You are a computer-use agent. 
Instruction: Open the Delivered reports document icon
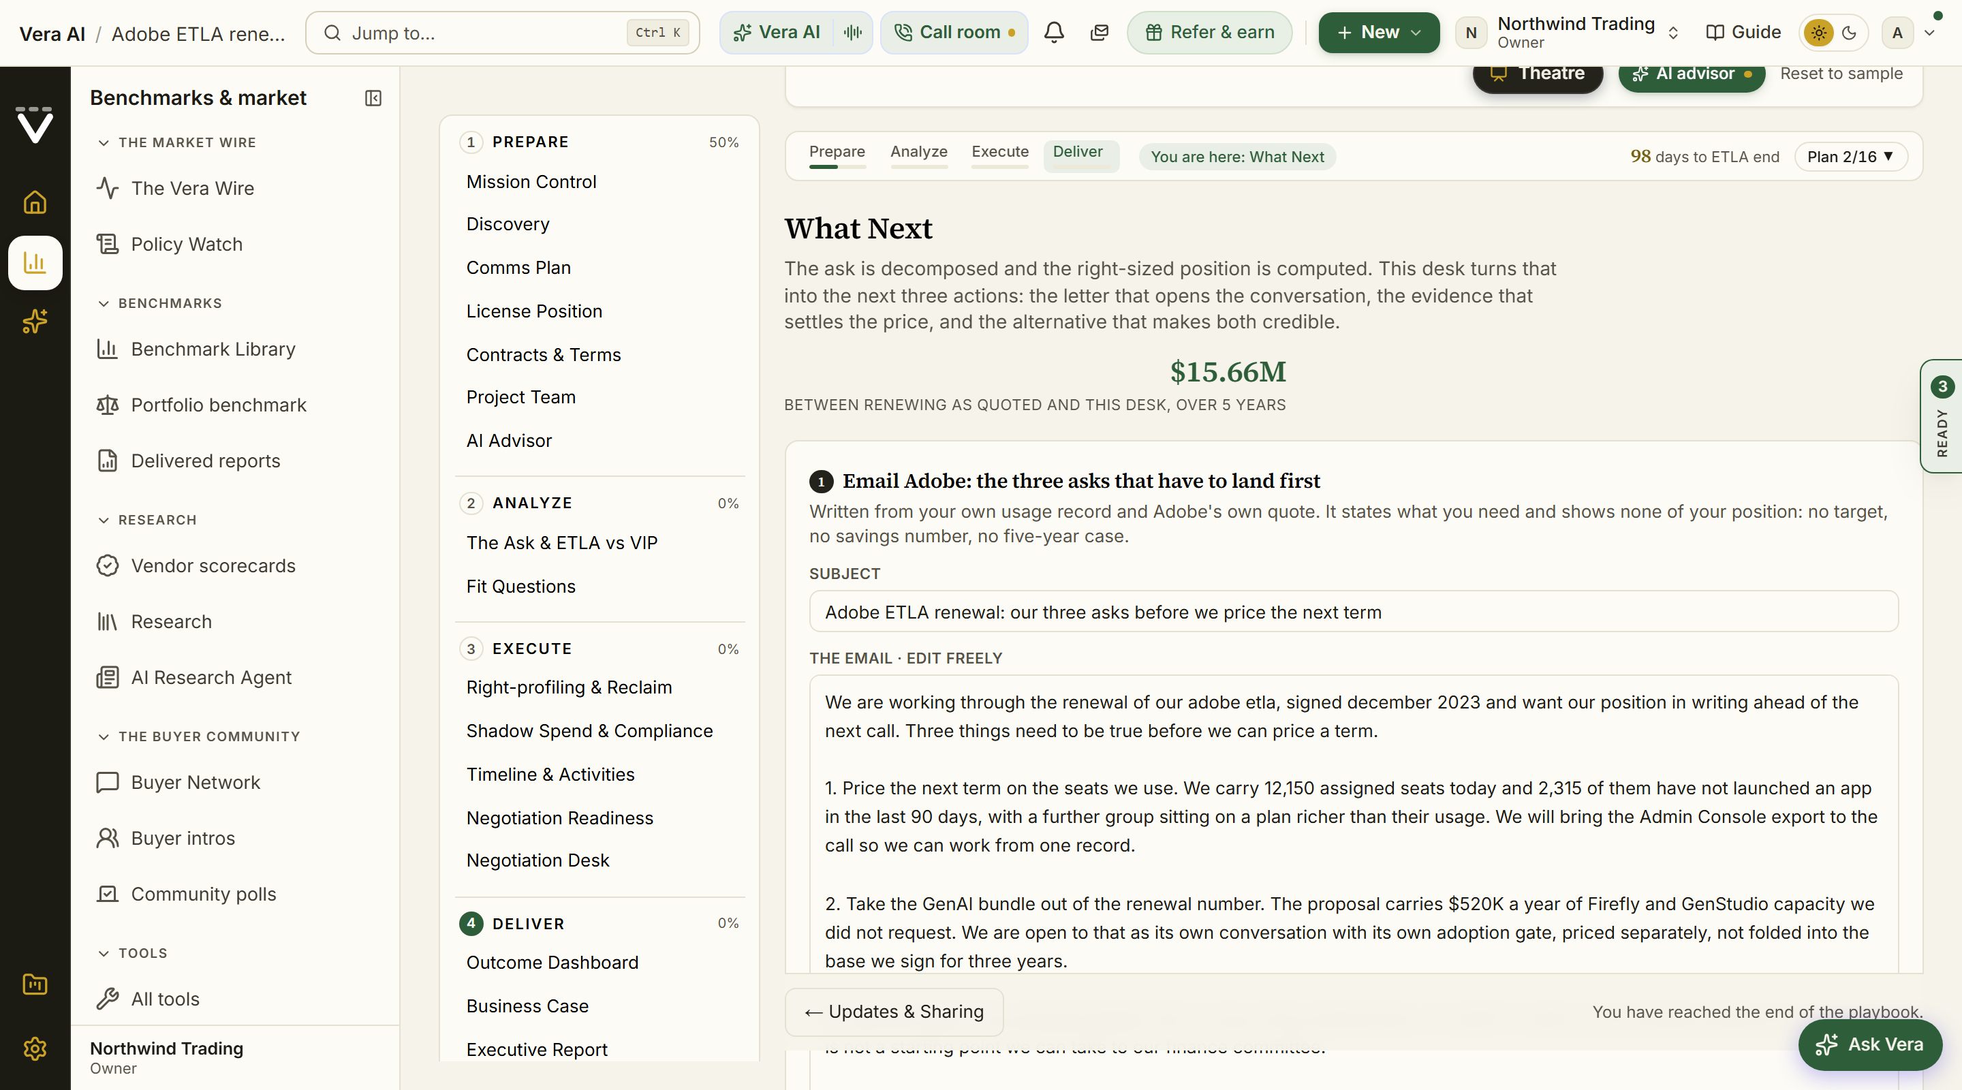(108, 461)
